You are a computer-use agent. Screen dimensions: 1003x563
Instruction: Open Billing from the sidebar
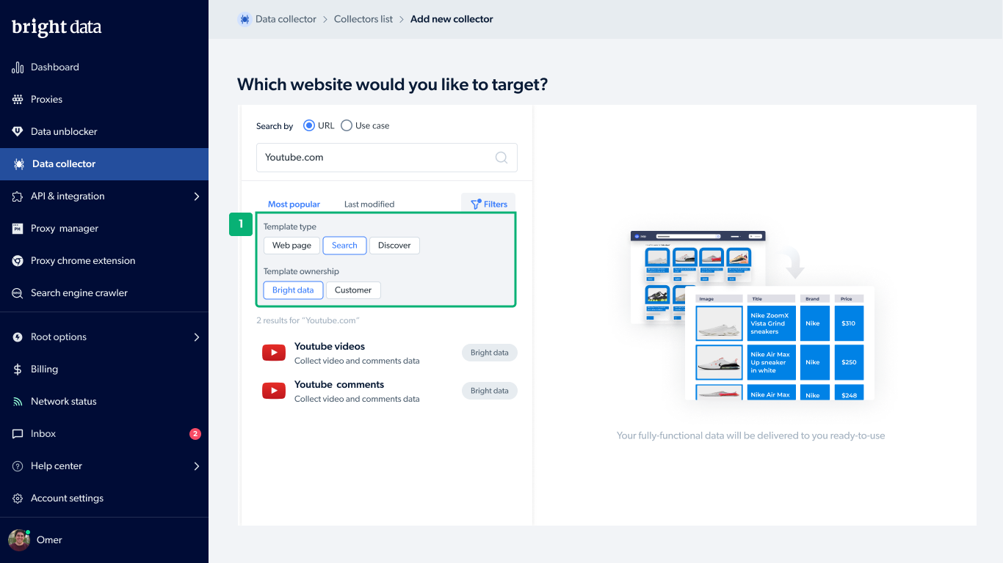[x=104, y=369]
